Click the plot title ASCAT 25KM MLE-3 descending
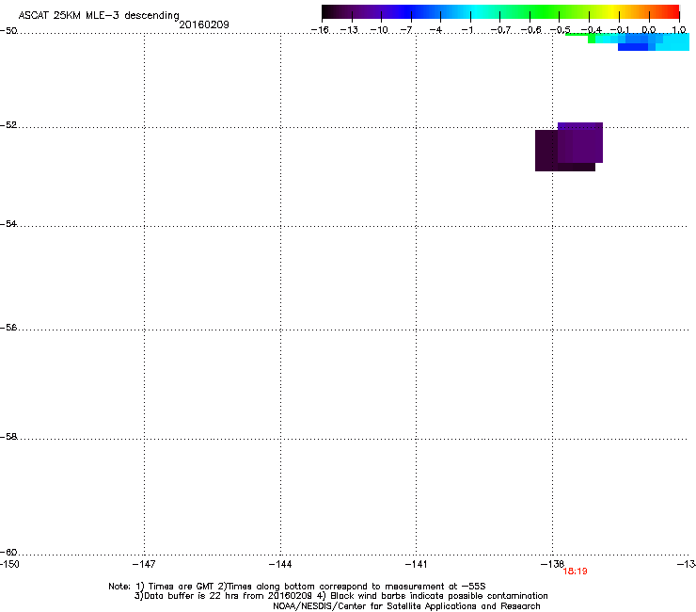This screenshot has width=696, height=612. (x=99, y=15)
